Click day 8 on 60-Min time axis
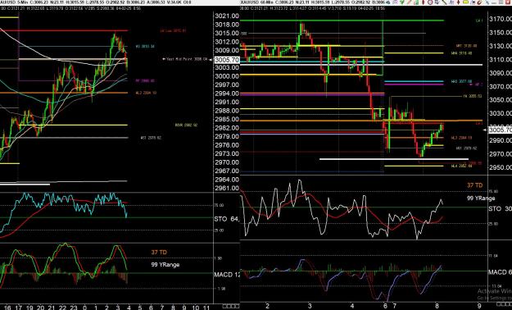Image resolution: width=512 pixels, height=310 pixels. pos(437,307)
